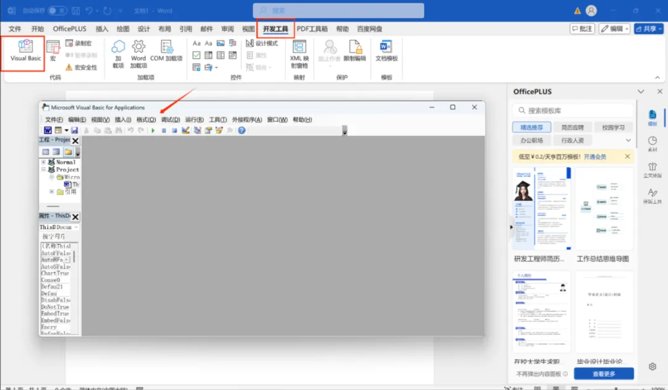Switch to 插入 insert ribbon tab
668x390 pixels.
(x=102, y=29)
